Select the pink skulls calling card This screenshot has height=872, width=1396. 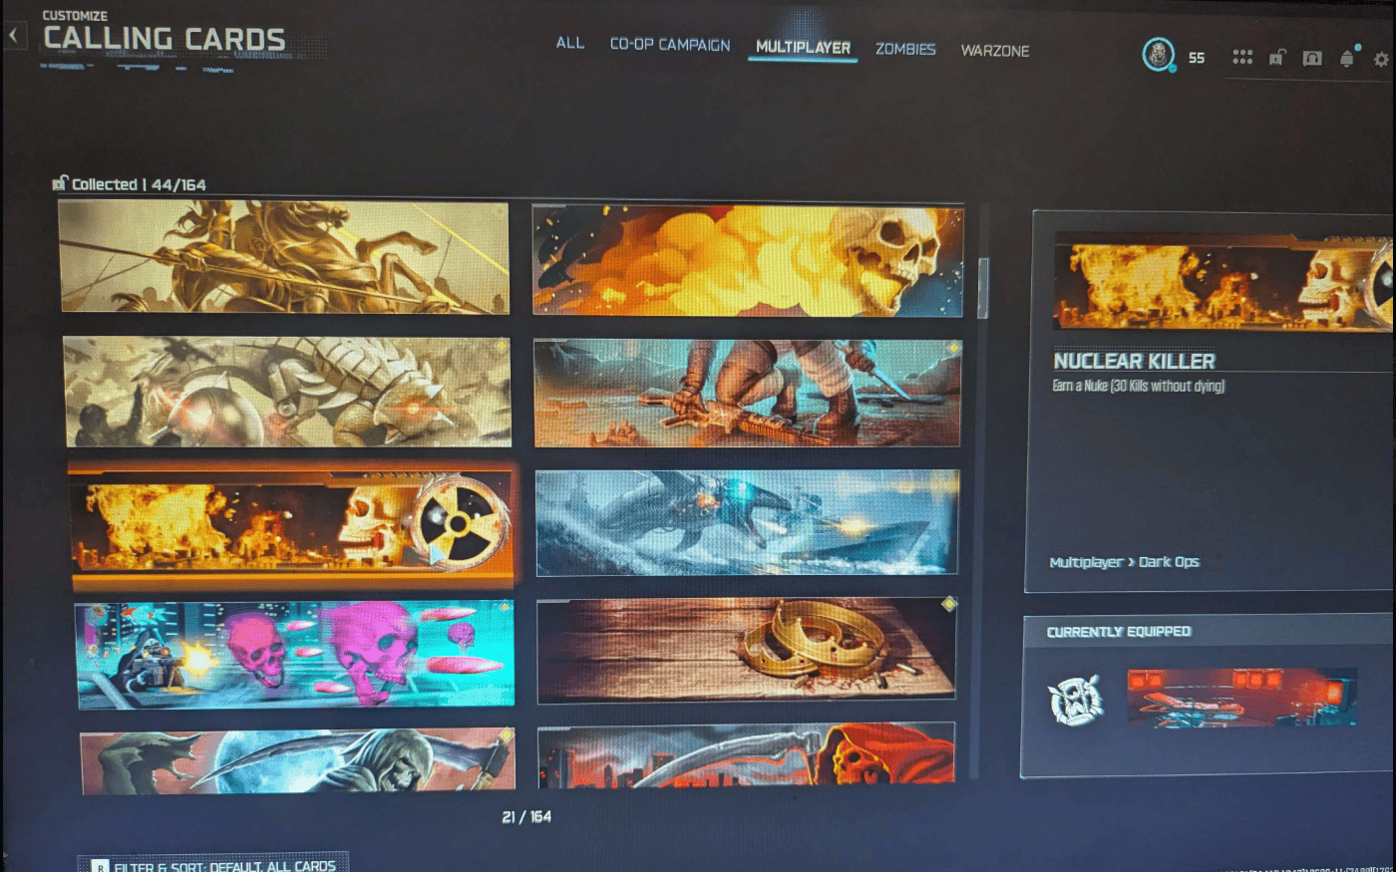point(295,655)
